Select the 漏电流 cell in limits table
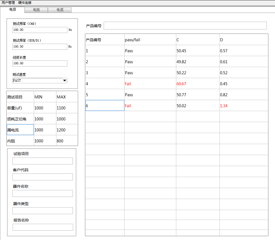The image size is (275, 240). pos(20,130)
